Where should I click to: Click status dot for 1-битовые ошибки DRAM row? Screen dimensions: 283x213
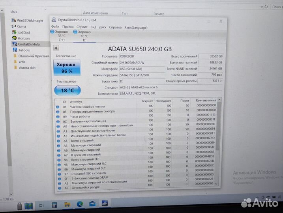tap(59, 179)
